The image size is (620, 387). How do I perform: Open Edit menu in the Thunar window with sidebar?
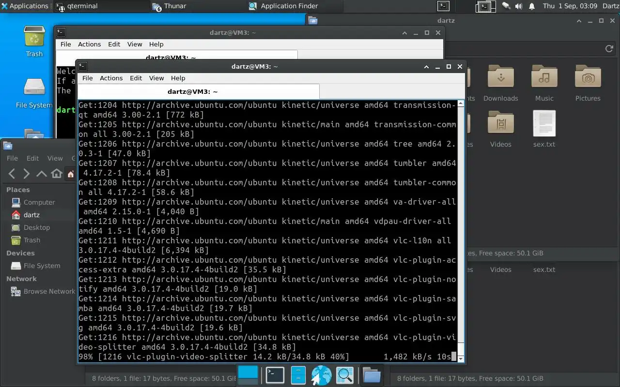tap(32, 158)
